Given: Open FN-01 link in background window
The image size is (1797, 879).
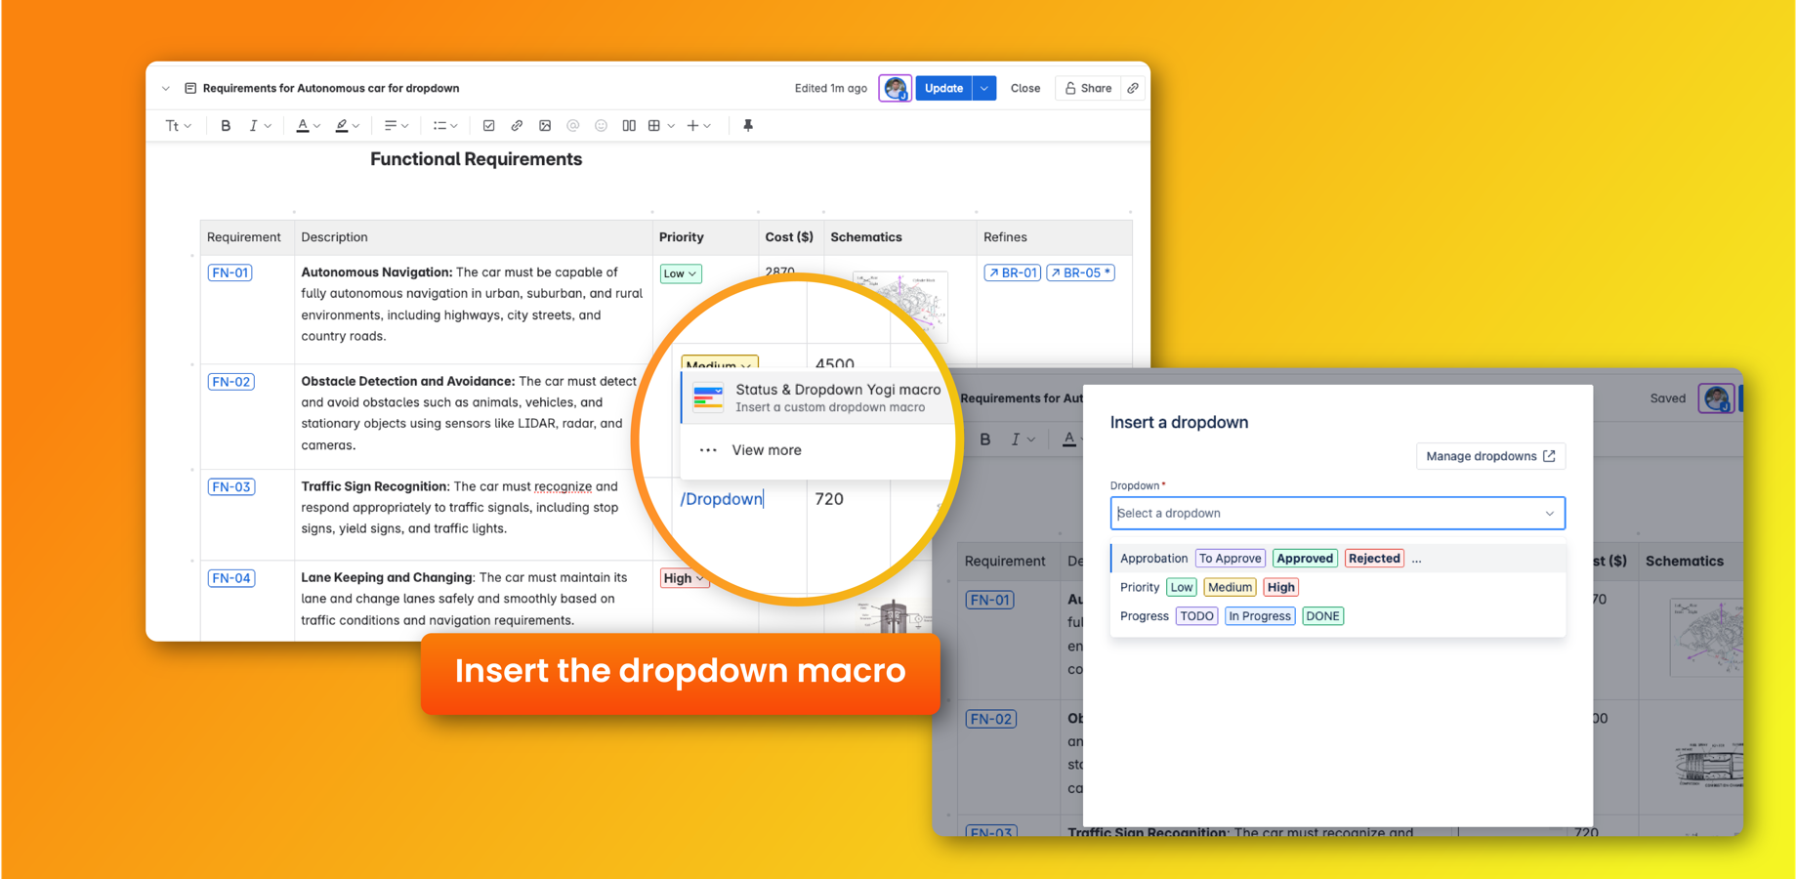Looking at the screenshot, I should (x=990, y=600).
